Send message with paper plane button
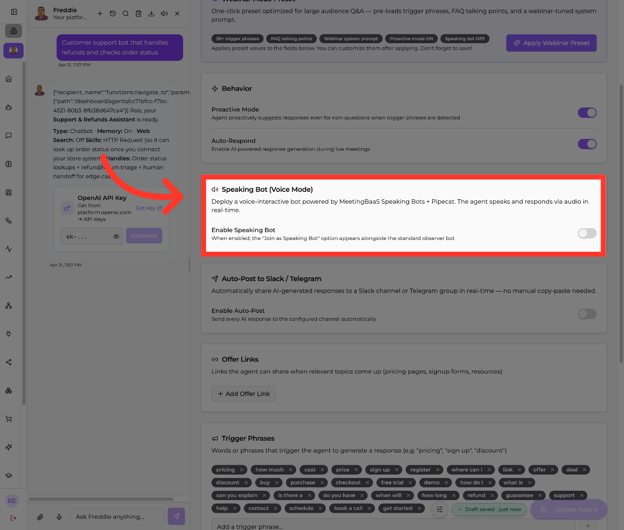Image resolution: width=624 pixels, height=530 pixels. (177, 516)
